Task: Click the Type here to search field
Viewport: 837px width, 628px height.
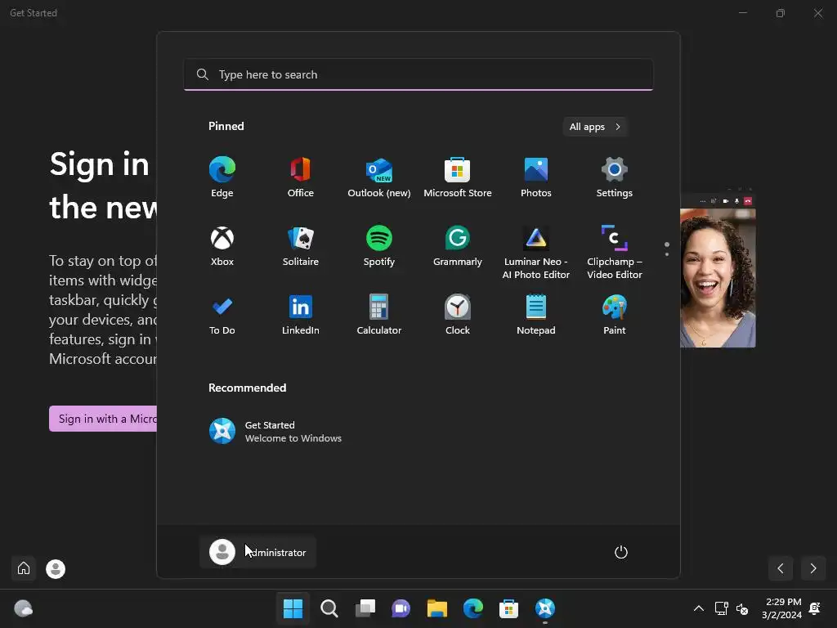Action: pos(418,74)
